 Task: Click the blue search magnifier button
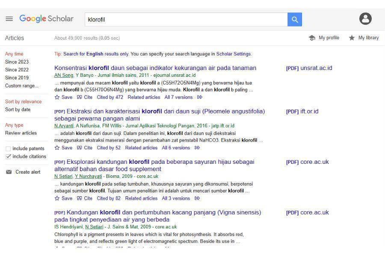(295, 19)
